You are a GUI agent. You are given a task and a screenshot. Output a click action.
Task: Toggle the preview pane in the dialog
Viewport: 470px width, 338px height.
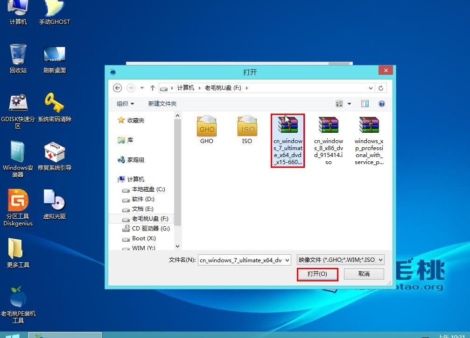tap(365, 103)
